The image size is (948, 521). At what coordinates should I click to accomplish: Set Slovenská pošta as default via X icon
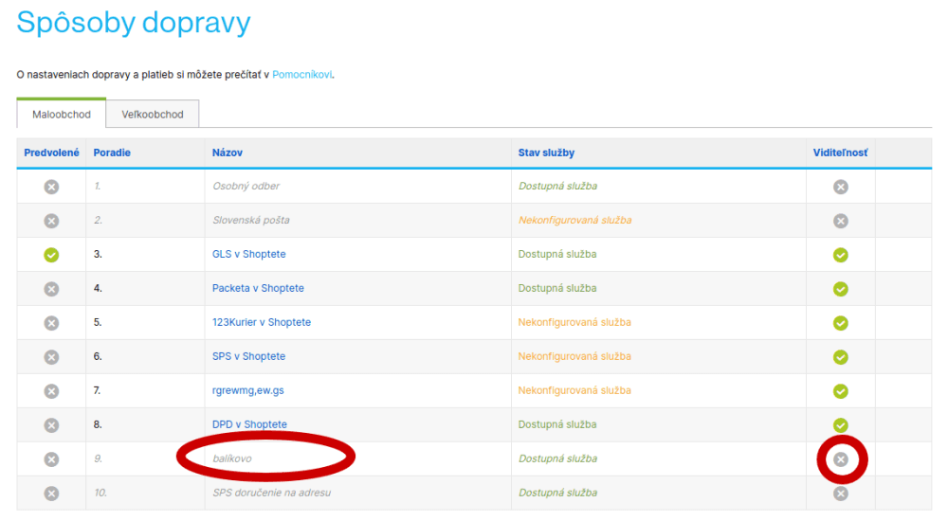[51, 221]
